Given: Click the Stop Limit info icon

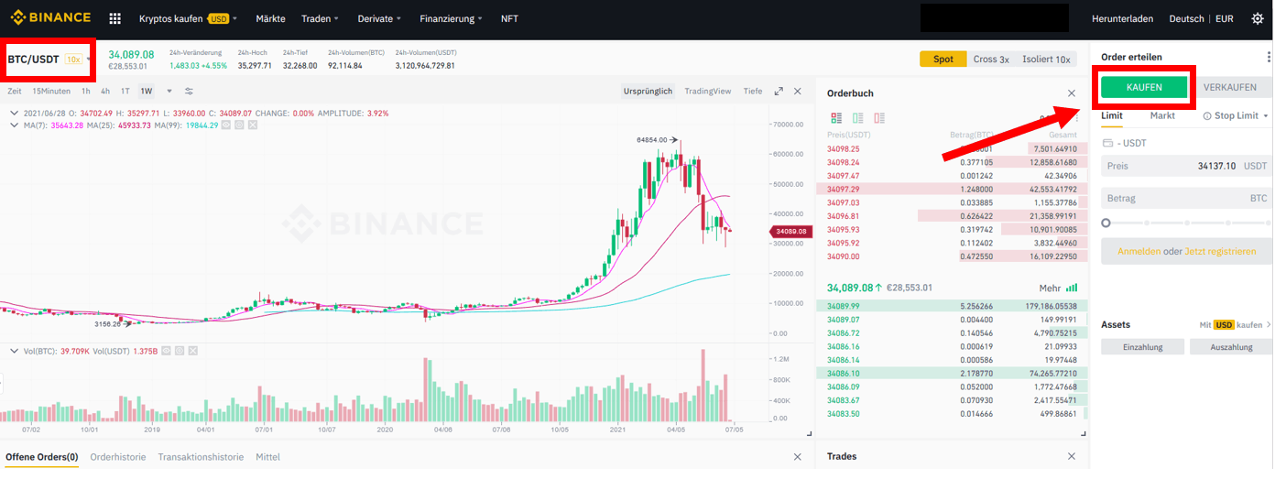Looking at the screenshot, I should 1208,116.
